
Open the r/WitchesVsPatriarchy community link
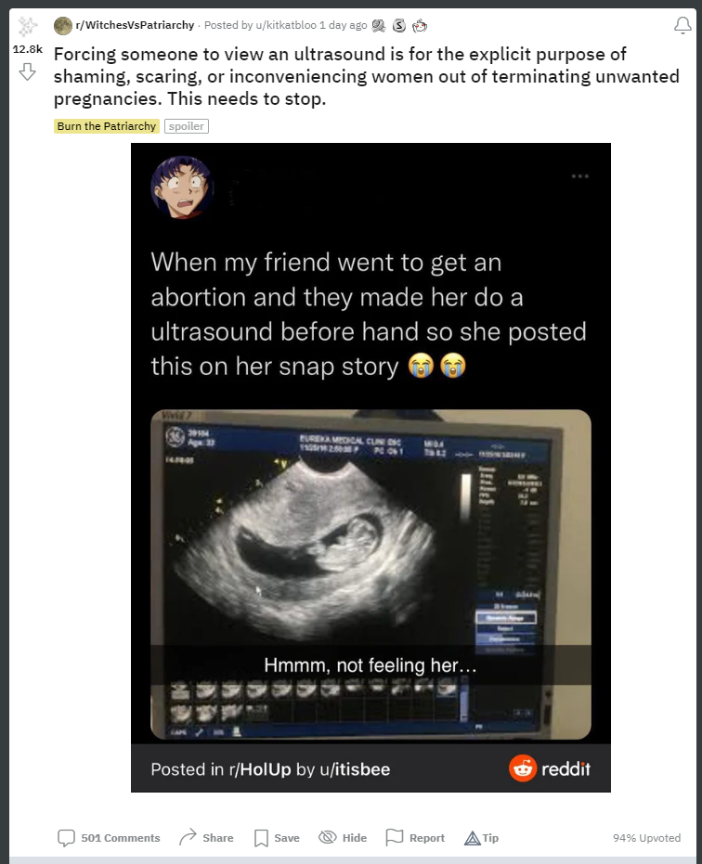tap(135, 25)
